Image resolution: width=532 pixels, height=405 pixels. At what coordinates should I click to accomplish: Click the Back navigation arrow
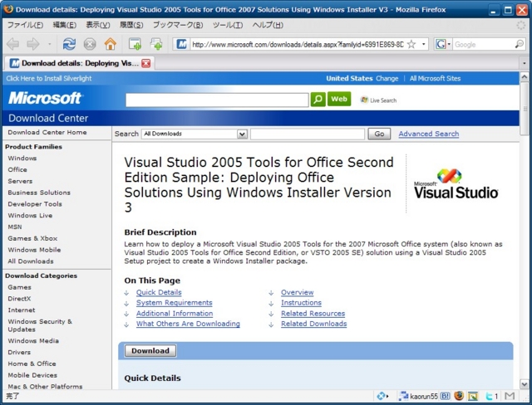click(13, 44)
